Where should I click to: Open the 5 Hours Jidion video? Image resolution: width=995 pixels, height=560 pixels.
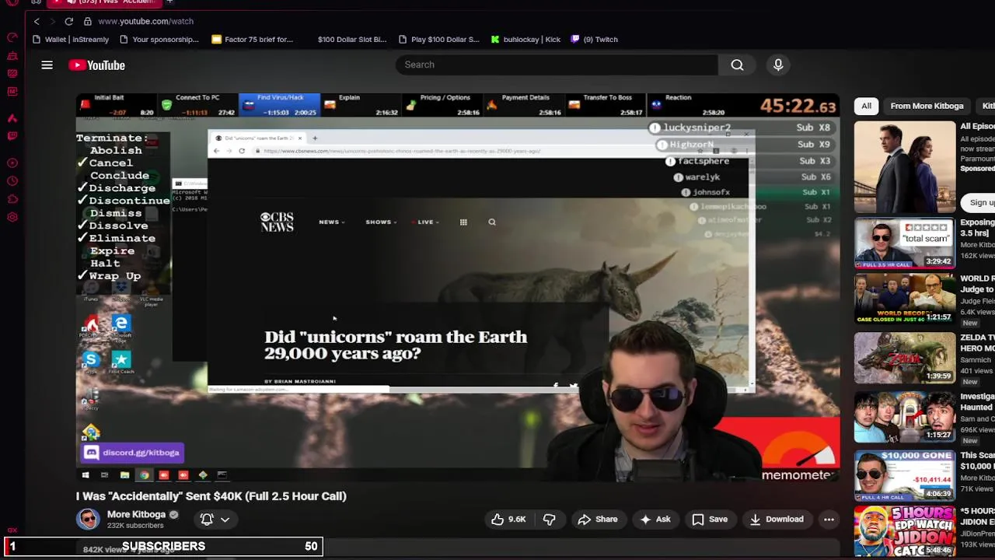point(905,532)
